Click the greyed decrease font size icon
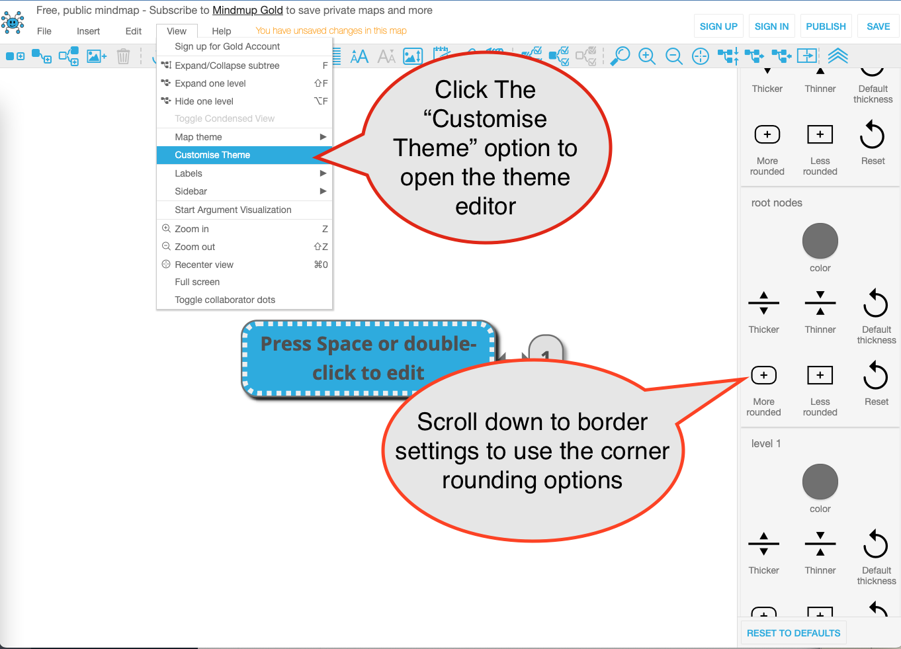 click(386, 56)
